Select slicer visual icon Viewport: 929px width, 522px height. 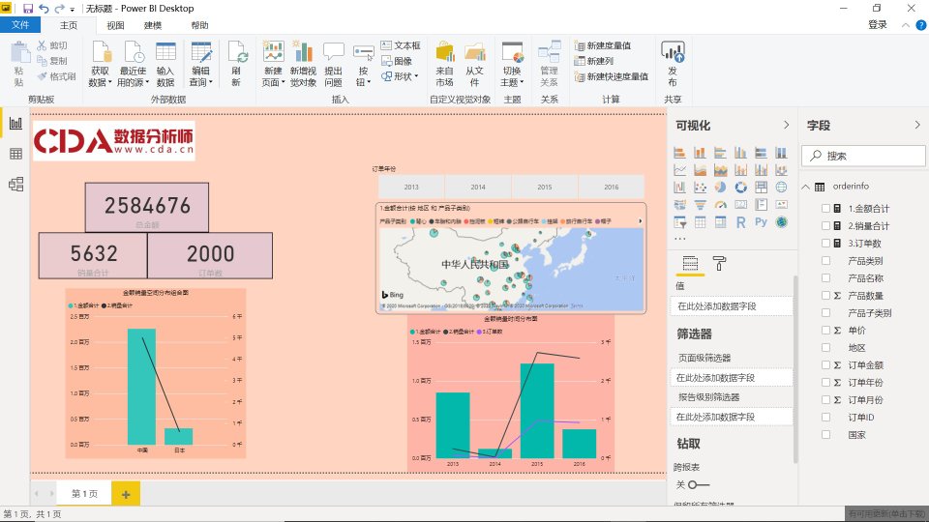[679, 222]
